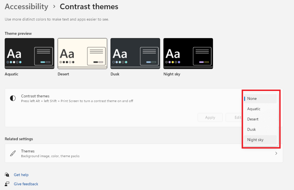The height and width of the screenshot is (190, 294).
Task: Click the Give feedback person icon
Action: [7, 184]
